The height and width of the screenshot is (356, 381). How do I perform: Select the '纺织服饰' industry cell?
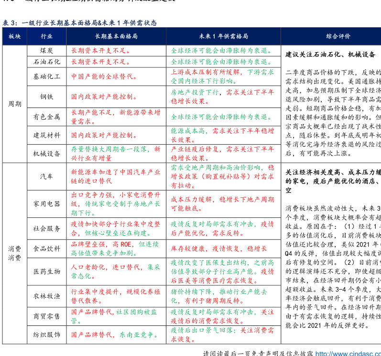[x=47, y=334]
